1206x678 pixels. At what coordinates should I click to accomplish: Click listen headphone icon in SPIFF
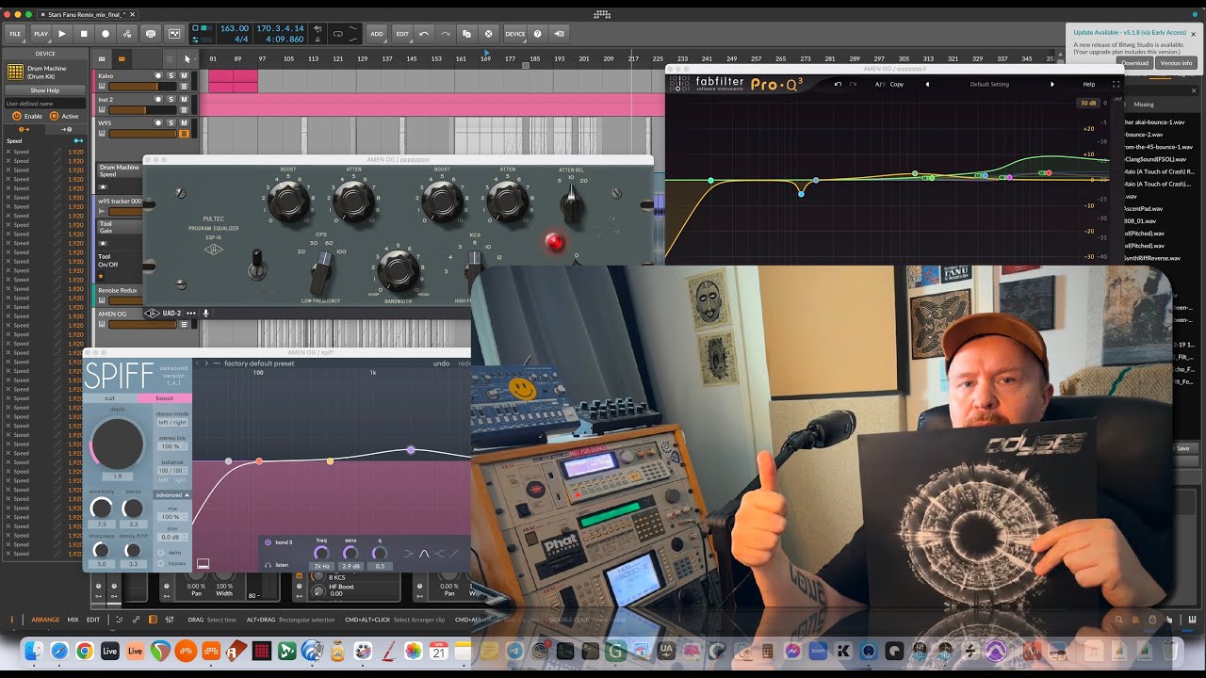pos(268,565)
